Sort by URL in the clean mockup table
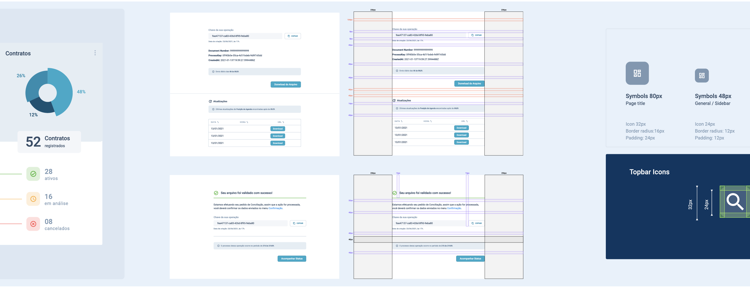The image size is (750, 288). pos(281,122)
